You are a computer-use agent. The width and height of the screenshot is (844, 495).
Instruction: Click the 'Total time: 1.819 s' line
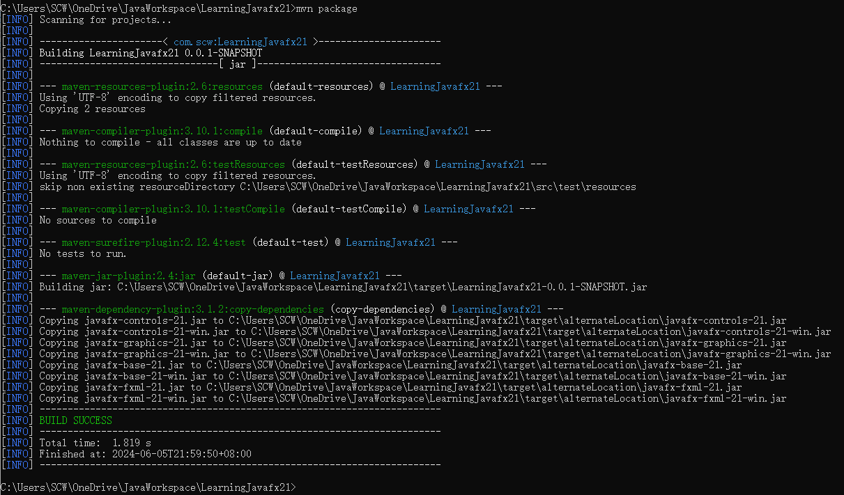[95, 443]
